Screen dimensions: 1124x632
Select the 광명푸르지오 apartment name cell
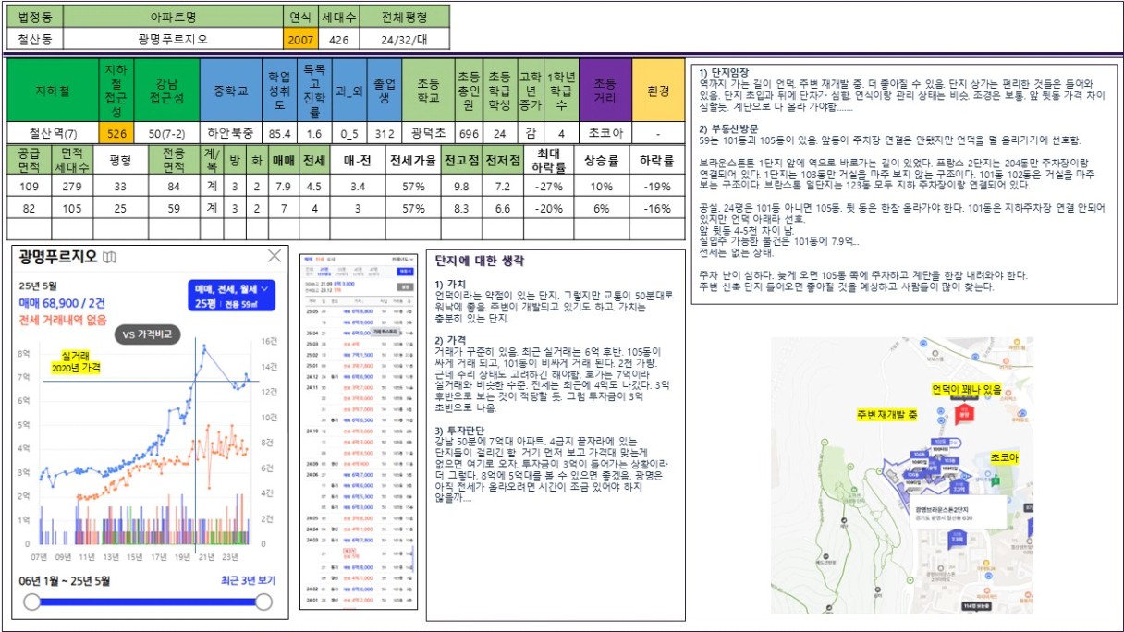(x=175, y=40)
